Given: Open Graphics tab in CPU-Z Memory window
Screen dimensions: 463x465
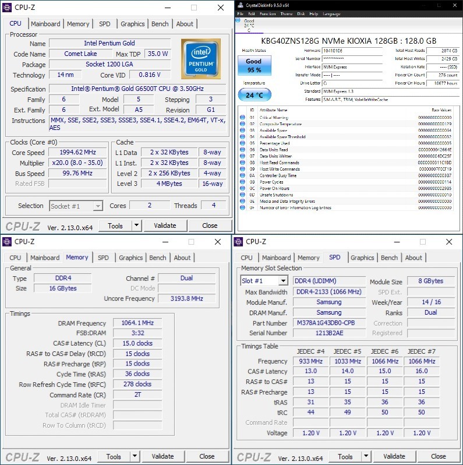Looking at the screenshot, I should point(130,258).
